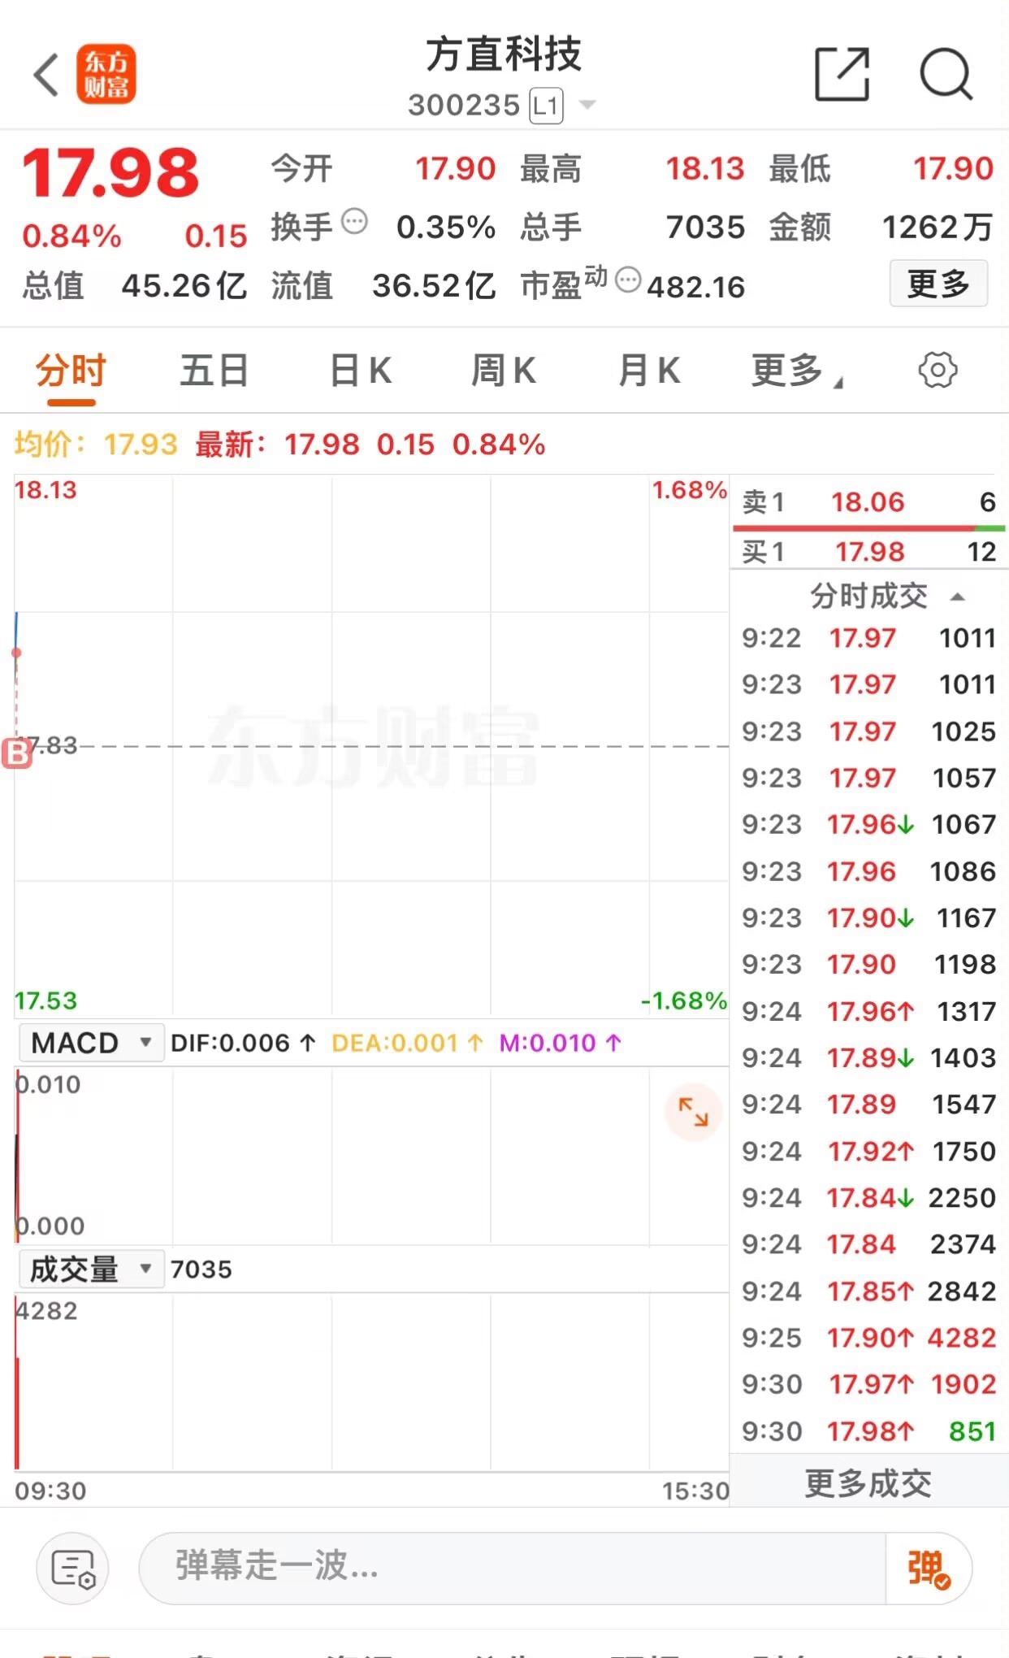Click the 更多 button in quote header
The image size is (1009, 1658).
coord(938,284)
